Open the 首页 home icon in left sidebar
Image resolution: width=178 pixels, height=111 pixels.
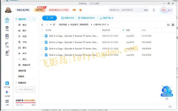(7, 20)
